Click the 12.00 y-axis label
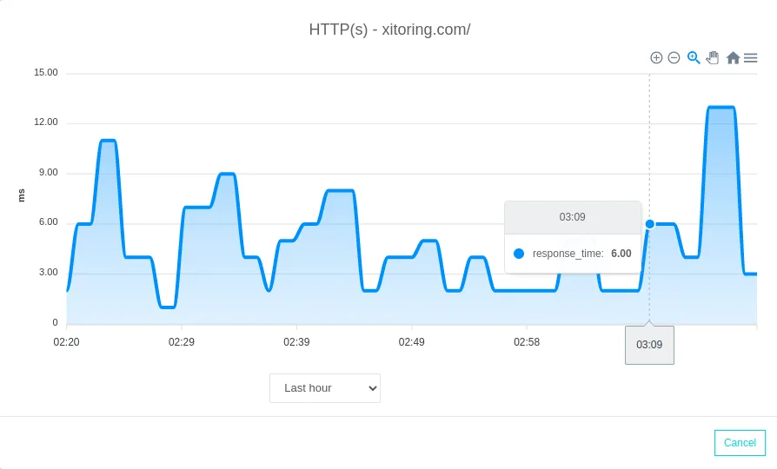777x469 pixels. 45,122
